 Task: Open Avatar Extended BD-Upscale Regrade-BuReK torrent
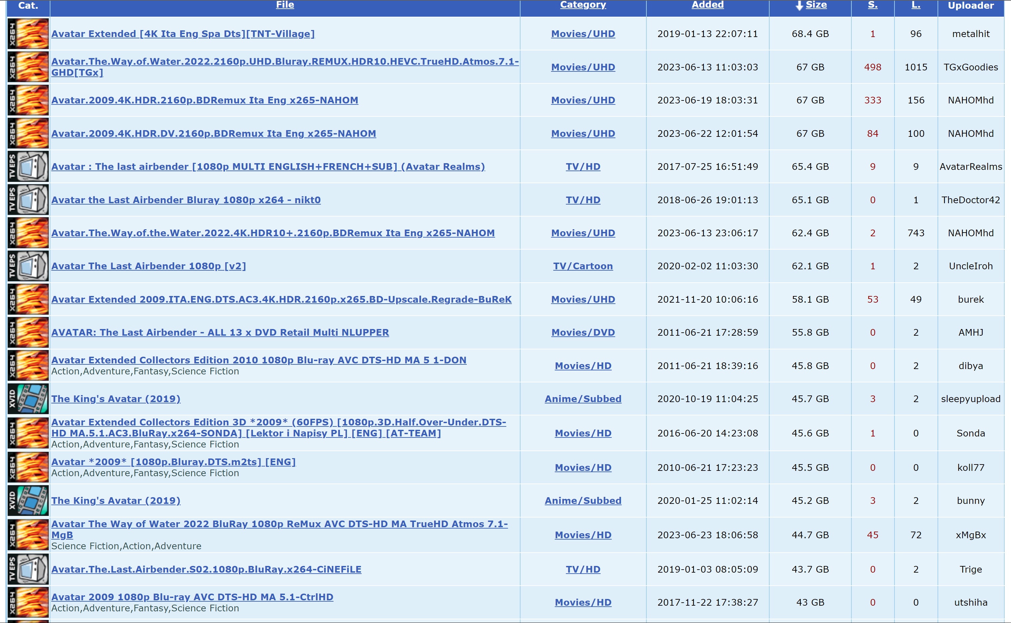(x=281, y=300)
